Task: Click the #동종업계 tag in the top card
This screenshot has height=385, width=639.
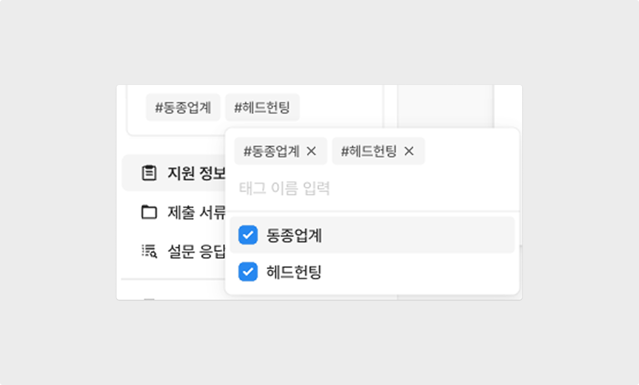Action: pos(183,107)
